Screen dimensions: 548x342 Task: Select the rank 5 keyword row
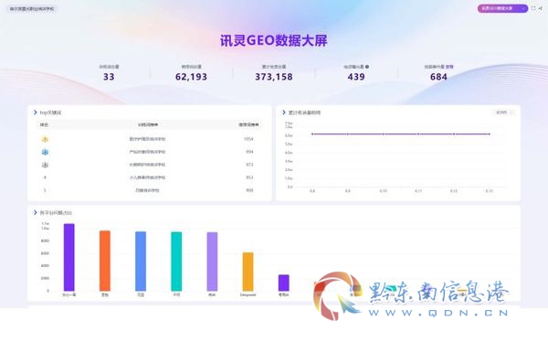[x=150, y=190]
